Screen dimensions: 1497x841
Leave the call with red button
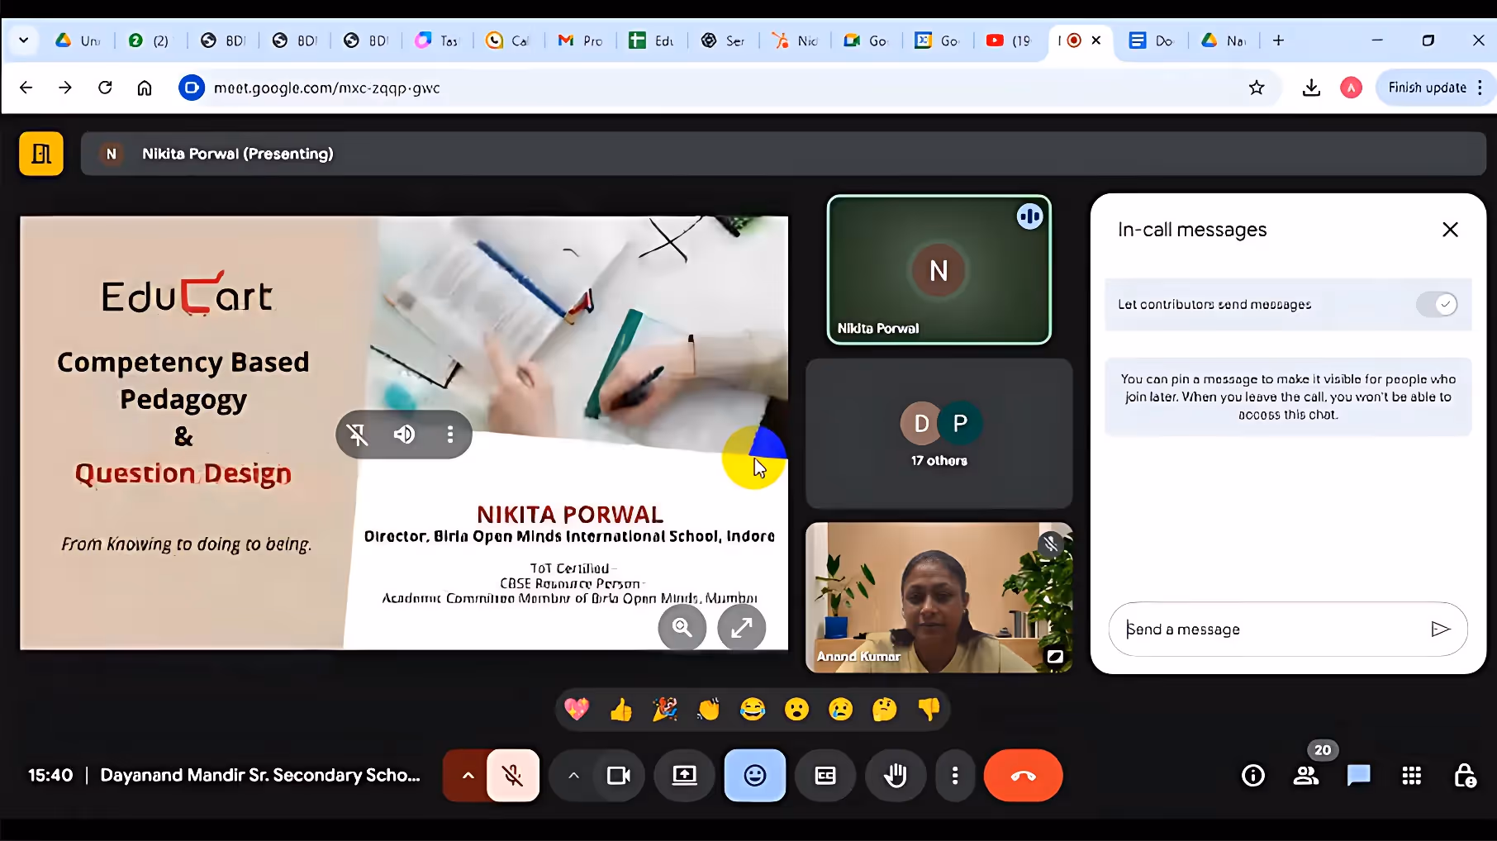(1023, 775)
